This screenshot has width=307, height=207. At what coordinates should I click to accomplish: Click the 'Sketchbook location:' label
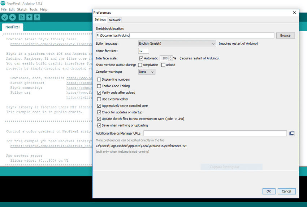coord(110,29)
